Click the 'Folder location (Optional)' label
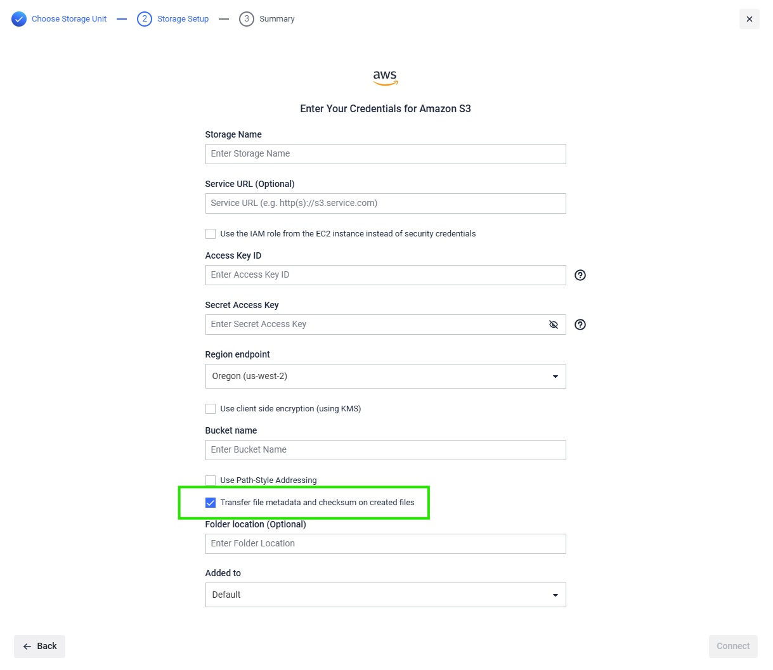The height and width of the screenshot is (670, 773). point(256,524)
